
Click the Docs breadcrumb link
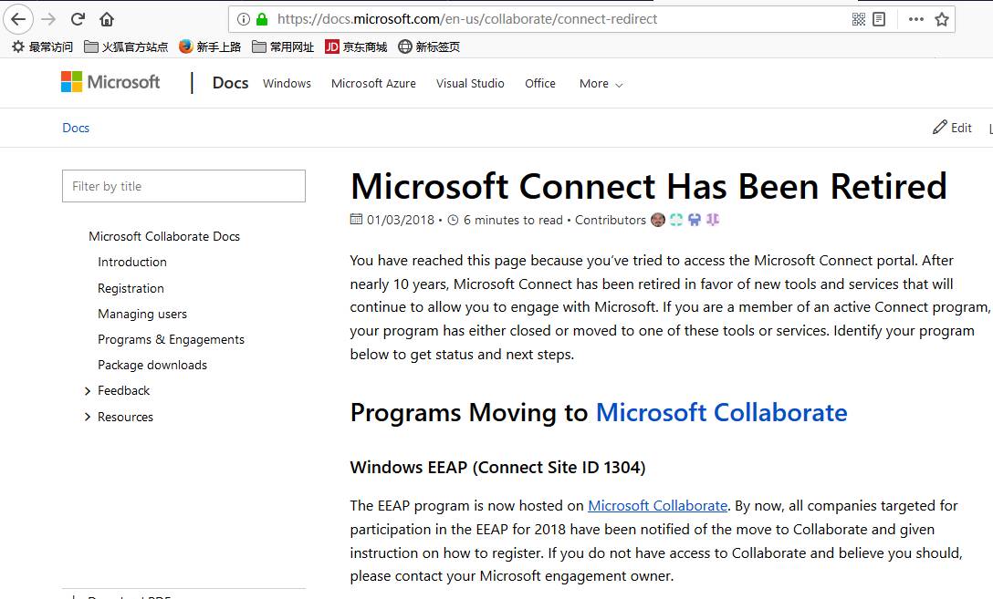76,128
